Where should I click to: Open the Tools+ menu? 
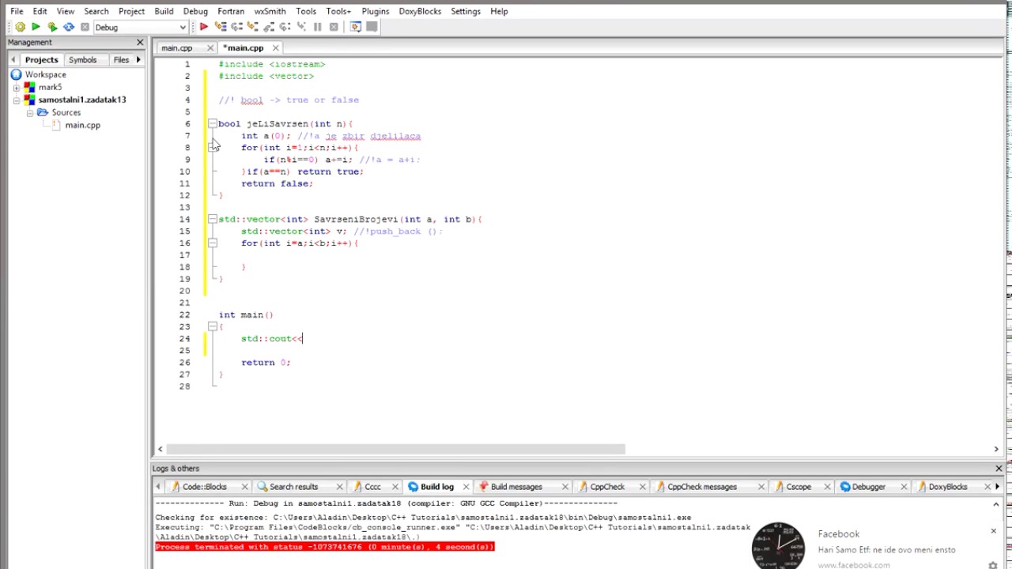coord(338,11)
